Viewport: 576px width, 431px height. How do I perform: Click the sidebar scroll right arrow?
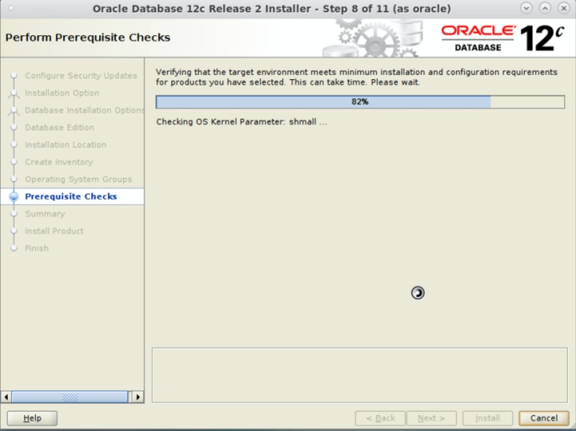click(x=138, y=397)
